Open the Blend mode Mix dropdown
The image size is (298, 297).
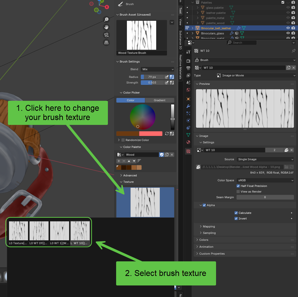point(157,69)
